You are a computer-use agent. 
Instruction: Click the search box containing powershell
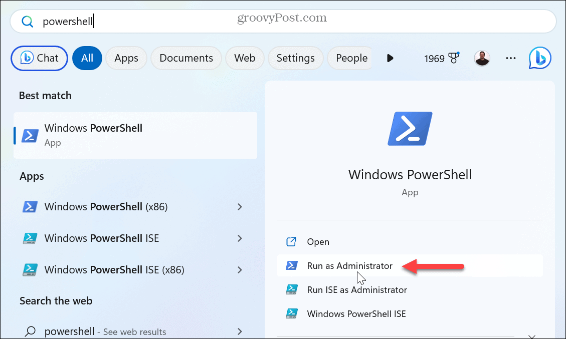point(283,22)
